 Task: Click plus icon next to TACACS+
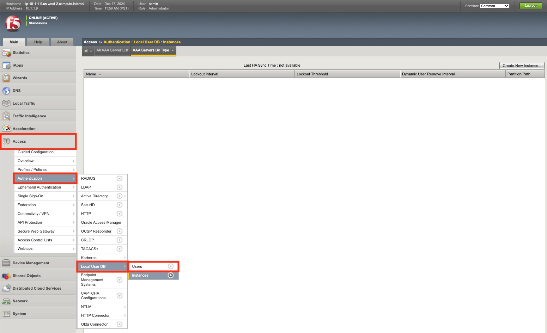coord(120,249)
